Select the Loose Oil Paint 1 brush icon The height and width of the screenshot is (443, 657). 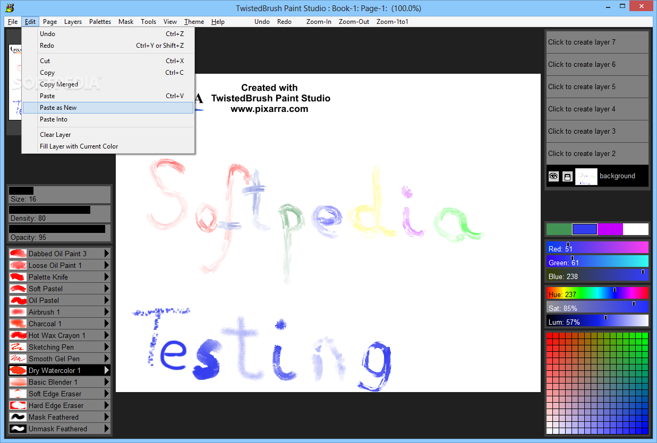(18, 265)
